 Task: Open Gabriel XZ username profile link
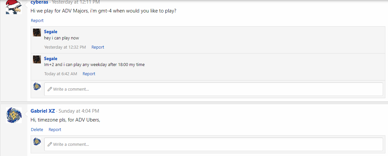click(43, 111)
